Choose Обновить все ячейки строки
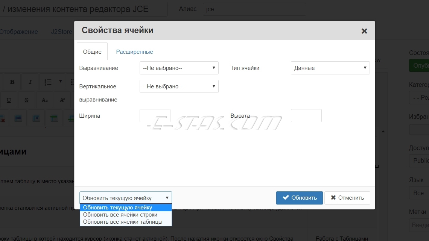429x241 pixels. 126,215
